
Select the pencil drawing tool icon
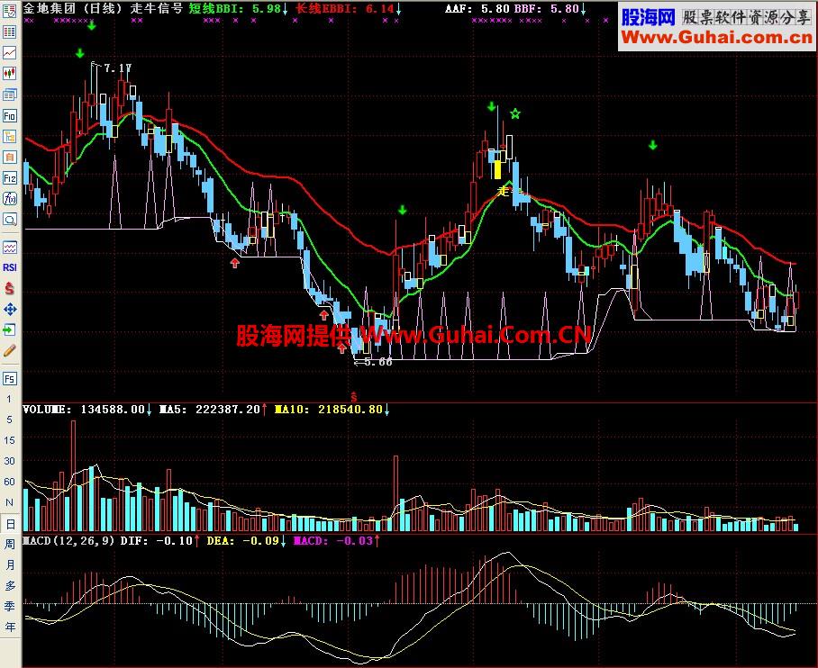tap(9, 351)
